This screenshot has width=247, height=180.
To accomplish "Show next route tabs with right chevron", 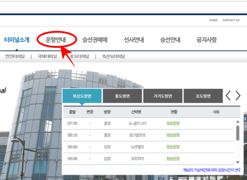I will pyautogui.click(x=238, y=95).
